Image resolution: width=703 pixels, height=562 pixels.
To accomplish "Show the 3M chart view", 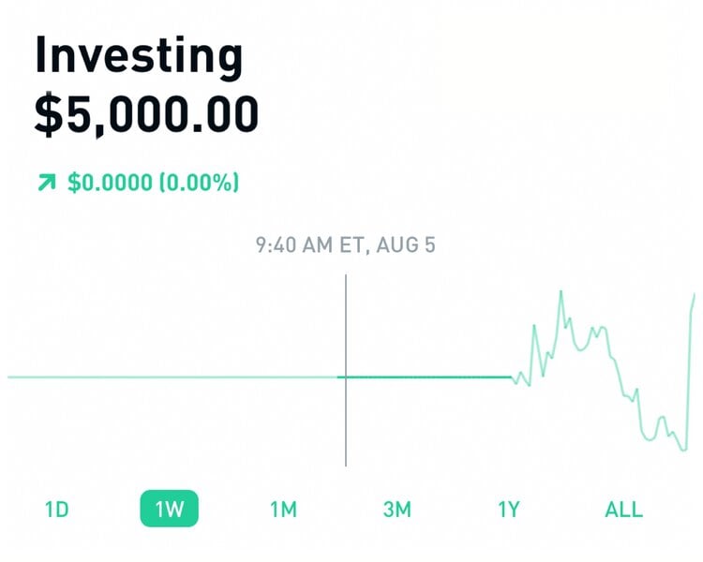I will pyautogui.click(x=396, y=510).
